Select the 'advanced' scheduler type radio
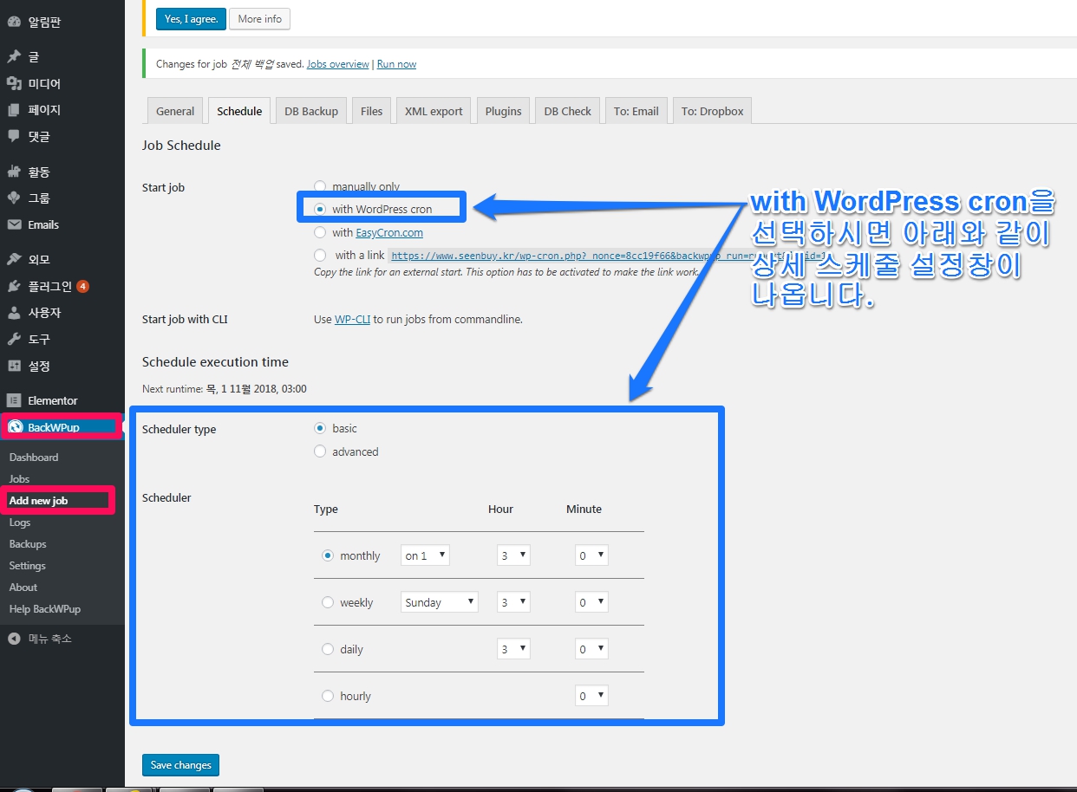 [320, 451]
